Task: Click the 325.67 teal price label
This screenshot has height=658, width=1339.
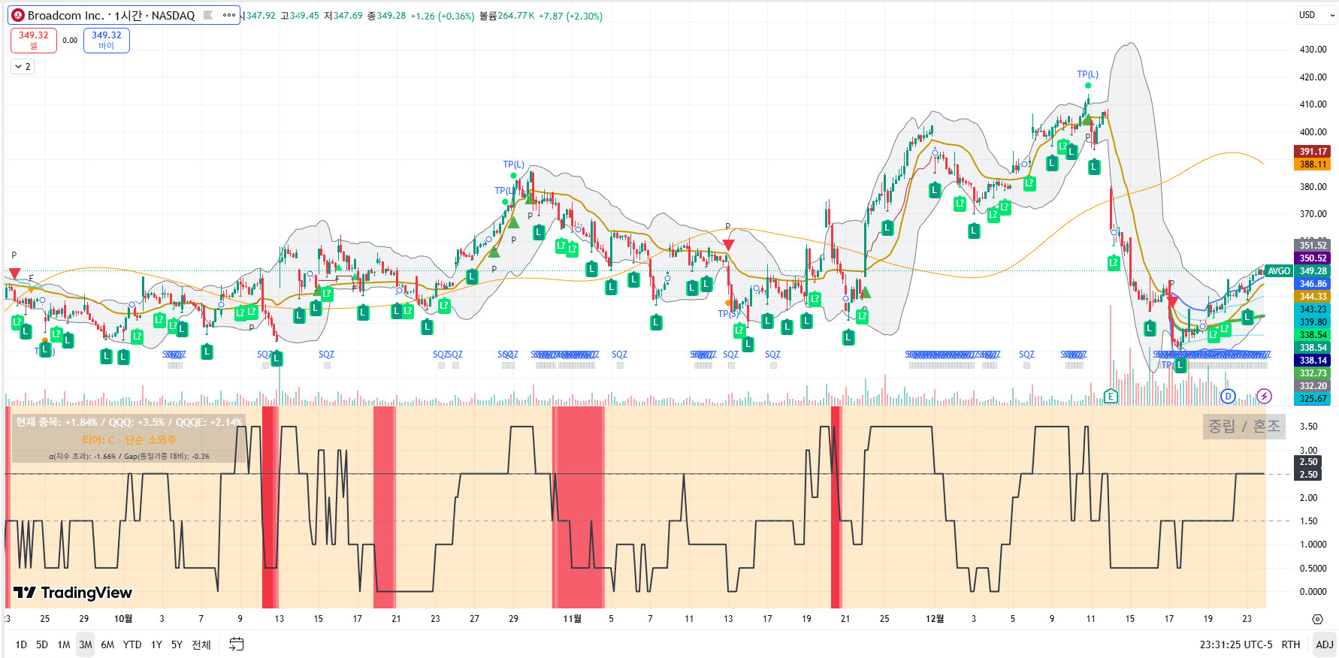Action: pyautogui.click(x=1313, y=399)
